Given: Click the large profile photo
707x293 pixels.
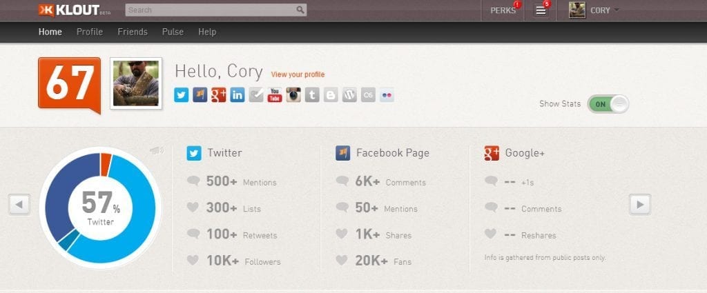Looking at the screenshot, I should (136, 83).
